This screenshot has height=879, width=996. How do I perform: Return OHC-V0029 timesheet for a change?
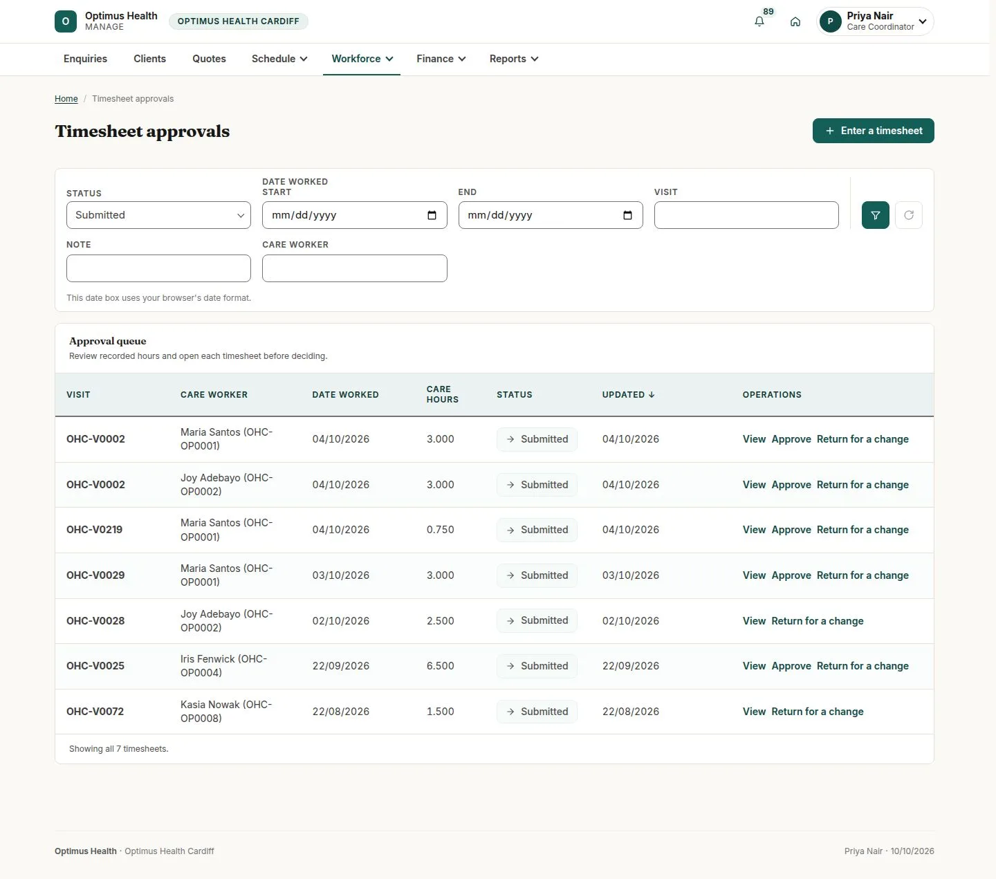[x=863, y=575]
